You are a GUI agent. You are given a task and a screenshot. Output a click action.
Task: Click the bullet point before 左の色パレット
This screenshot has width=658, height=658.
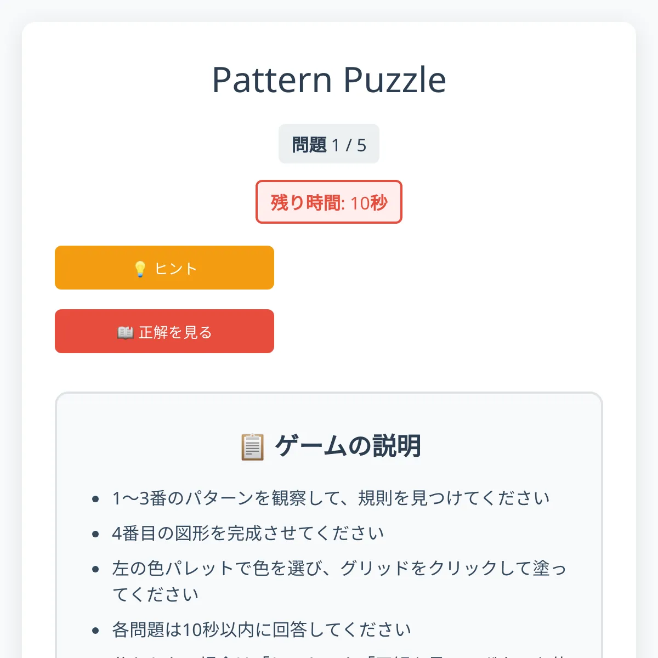pos(96,569)
